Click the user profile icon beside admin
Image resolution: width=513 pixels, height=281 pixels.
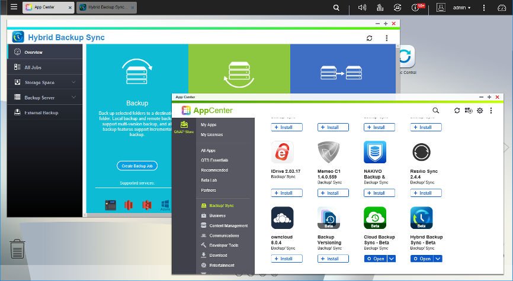[441, 7]
